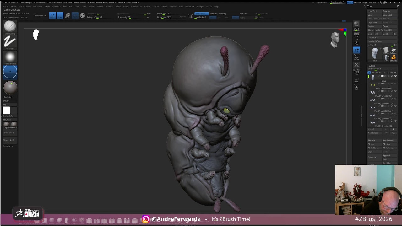The height and width of the screenshot is (226, 402).
Task: Click the dimmed Scale transform icon
Action: 75,15
